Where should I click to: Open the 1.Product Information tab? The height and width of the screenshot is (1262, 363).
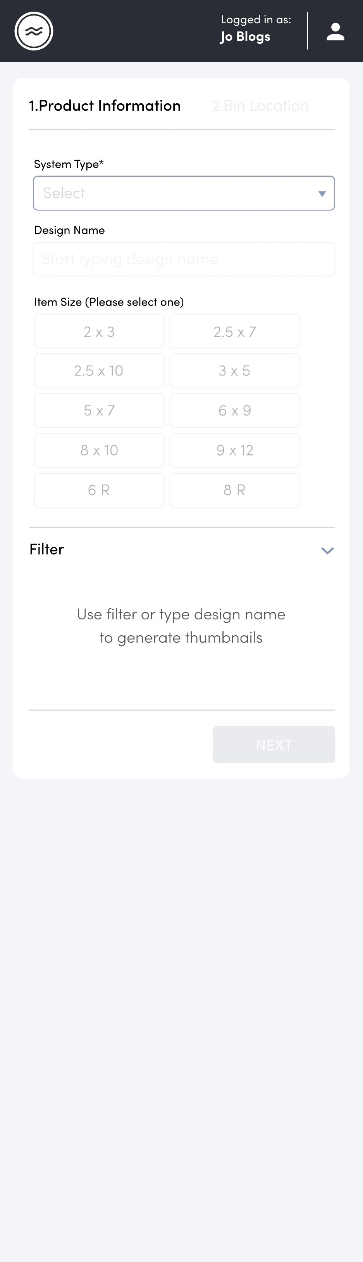(105, 106)
